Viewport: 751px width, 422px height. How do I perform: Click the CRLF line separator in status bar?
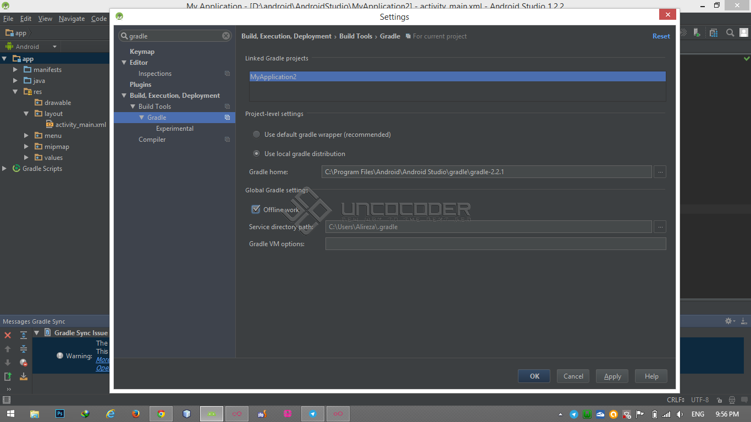(676, 400)
